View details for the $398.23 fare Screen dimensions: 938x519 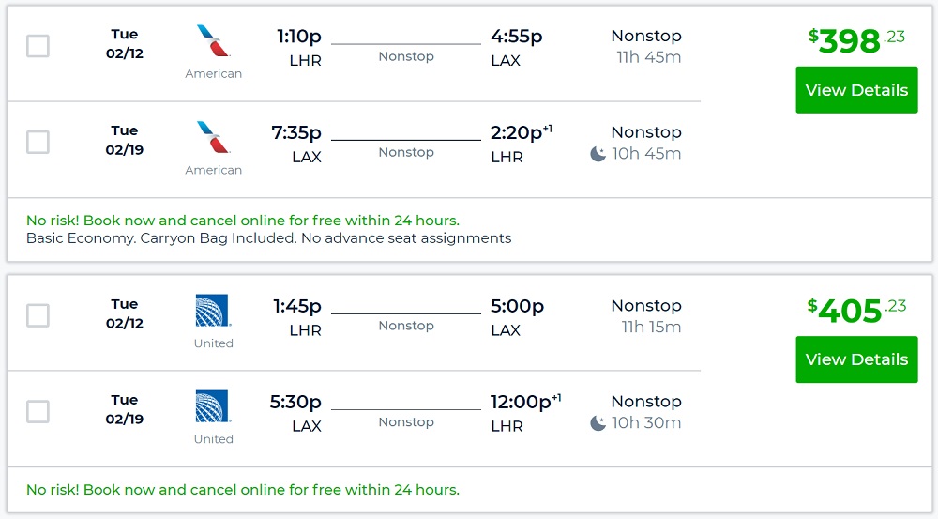click(856, 90)
